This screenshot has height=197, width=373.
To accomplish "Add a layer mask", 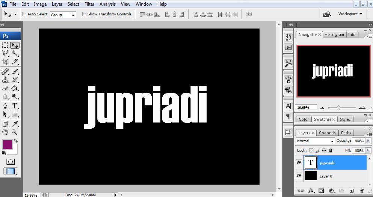I will pos(321,191).
